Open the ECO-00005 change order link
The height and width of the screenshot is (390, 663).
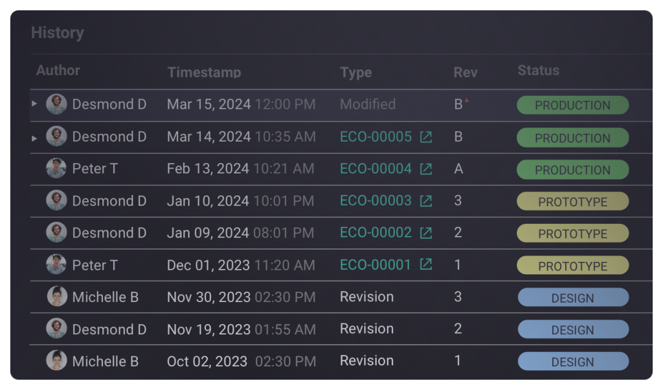(x=376, y=137)
